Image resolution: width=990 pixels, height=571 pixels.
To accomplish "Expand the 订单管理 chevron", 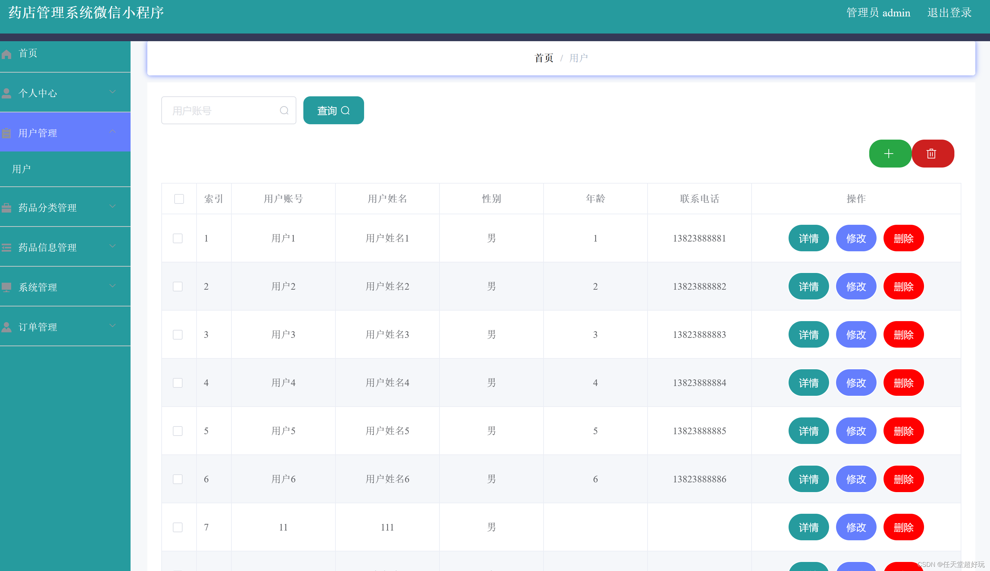I will point(112,326).
